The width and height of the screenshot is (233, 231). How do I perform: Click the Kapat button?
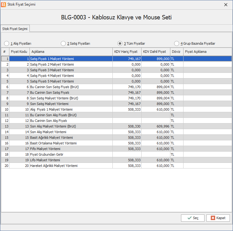pos(218,218)
